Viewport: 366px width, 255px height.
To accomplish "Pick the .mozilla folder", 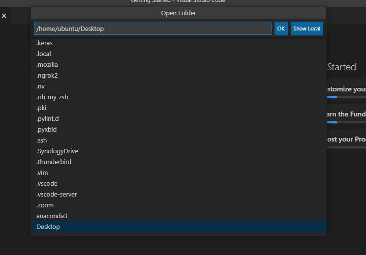I will point(47,65).
